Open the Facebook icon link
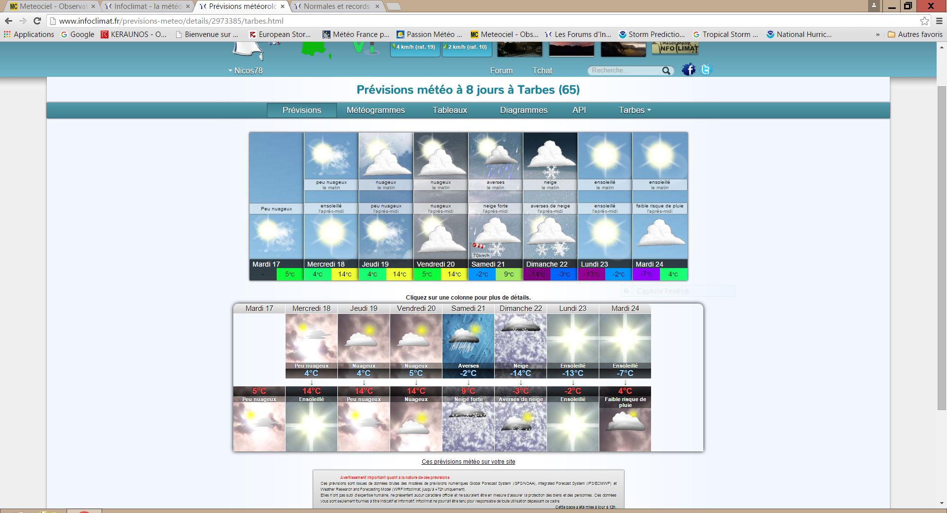 tap(689, 70)
